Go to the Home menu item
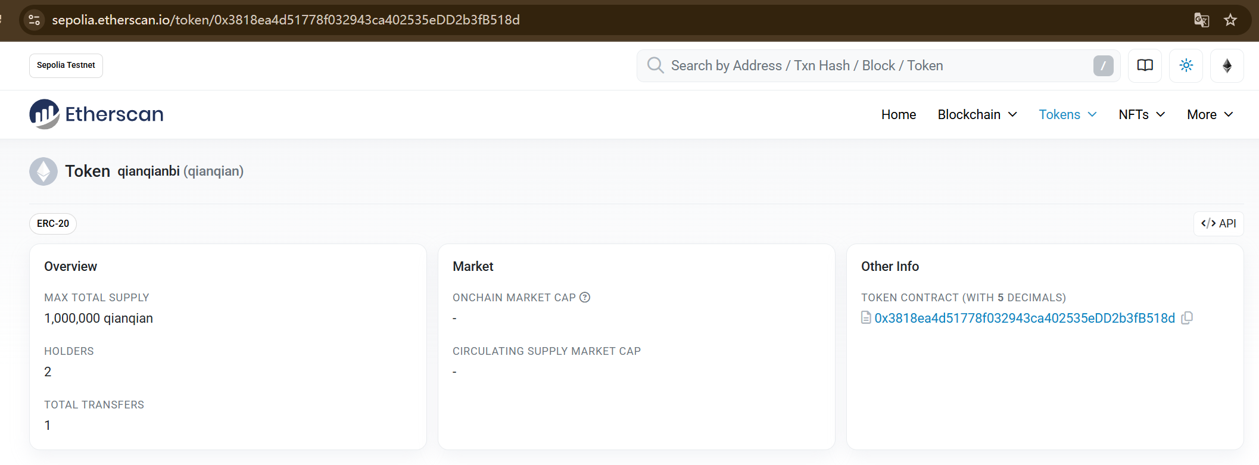Viewport: 1259px width, 465px height. 899,114
